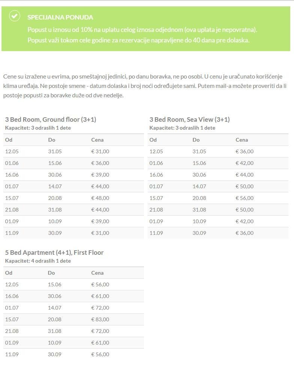This screenshot has height=369, width=294.
Task: Click the 16.06 start date in 5 Bed Apartment table
Action: 12,296
